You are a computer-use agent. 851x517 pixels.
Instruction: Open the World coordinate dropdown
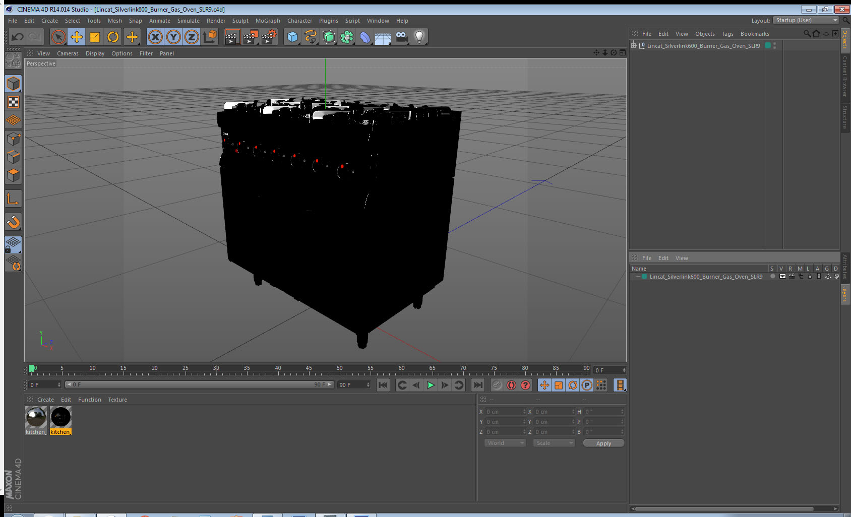pos(505,443)
